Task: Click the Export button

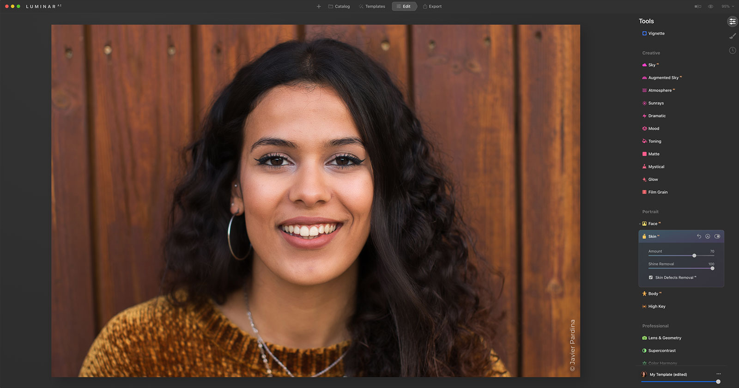Action: pos(432,6)
